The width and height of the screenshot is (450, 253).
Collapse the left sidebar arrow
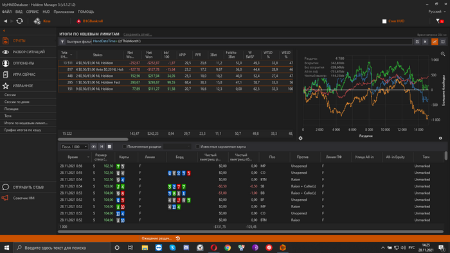point(4,31)
